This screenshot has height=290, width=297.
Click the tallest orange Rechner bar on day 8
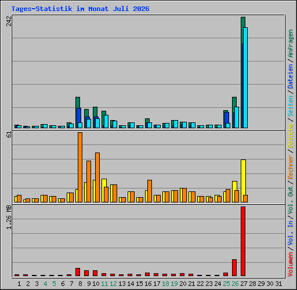tap(80, 168)
